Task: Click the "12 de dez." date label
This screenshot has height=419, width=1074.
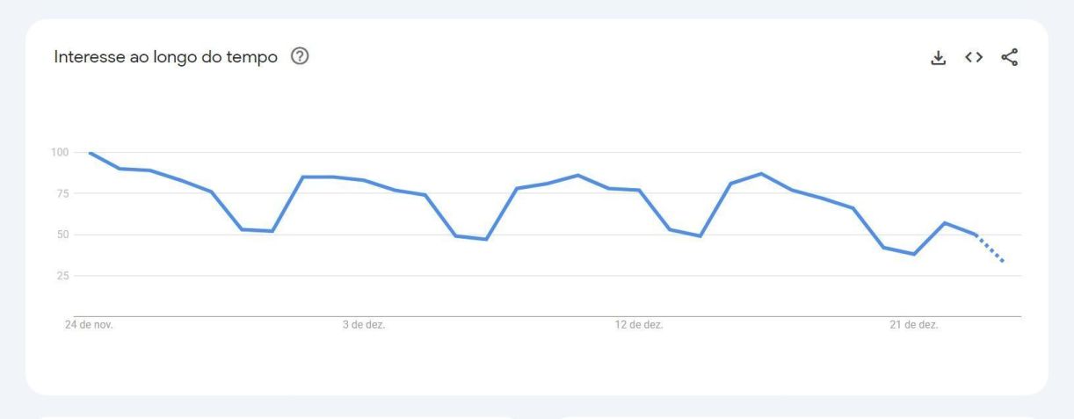Action: tap(638, 325)
